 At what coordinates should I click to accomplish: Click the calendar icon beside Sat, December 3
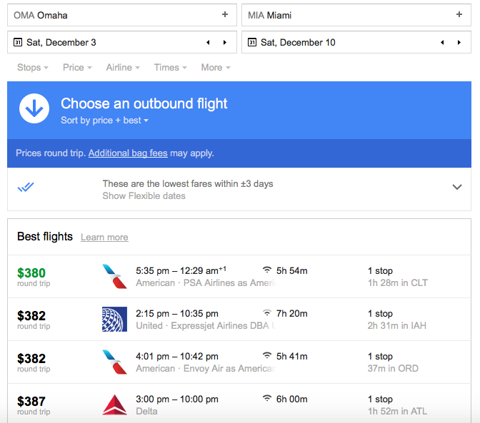pyautogui.click(x=18, y=42)
